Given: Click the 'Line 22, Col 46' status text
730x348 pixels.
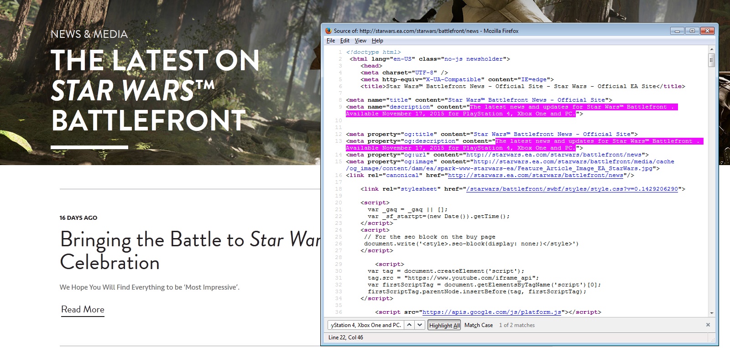Looking at the screenshot, I should pyautogui.click(x=346, y=338).
